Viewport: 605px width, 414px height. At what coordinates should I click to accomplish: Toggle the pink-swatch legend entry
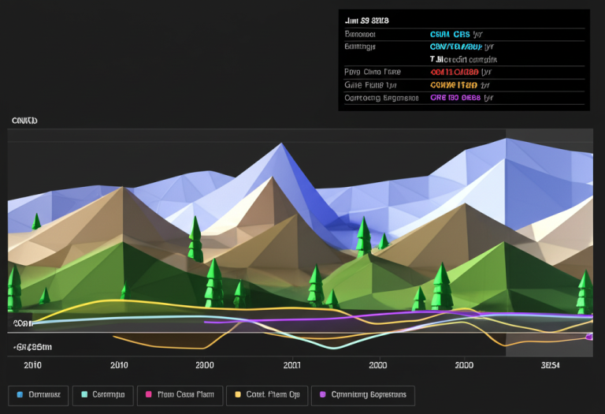coord(180,395)
